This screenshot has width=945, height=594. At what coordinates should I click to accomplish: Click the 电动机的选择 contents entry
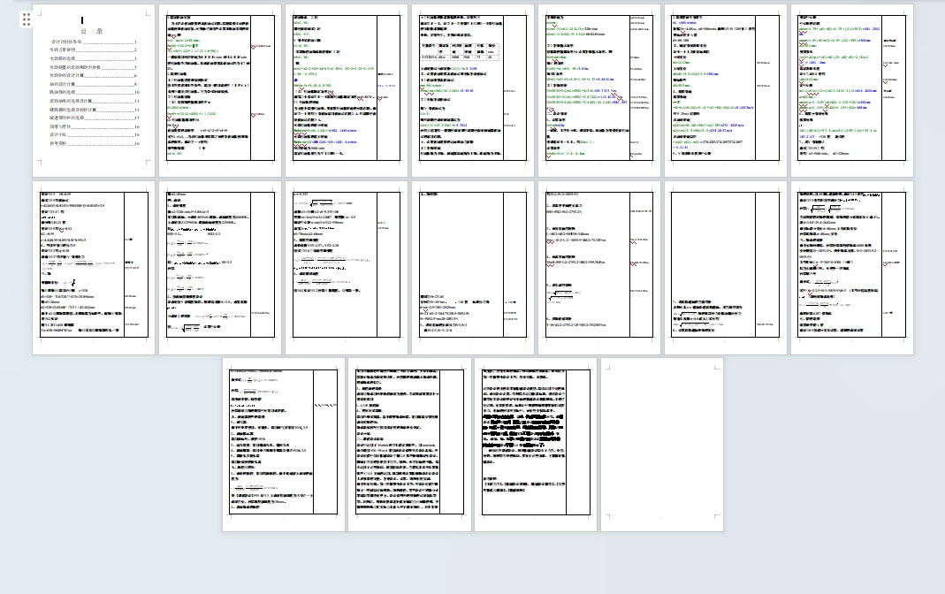94,58
